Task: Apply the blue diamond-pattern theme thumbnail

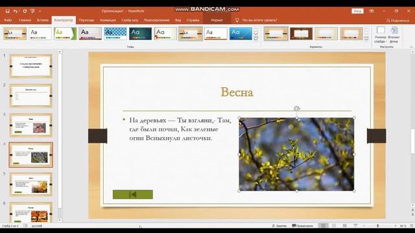Action: [115, 34]
